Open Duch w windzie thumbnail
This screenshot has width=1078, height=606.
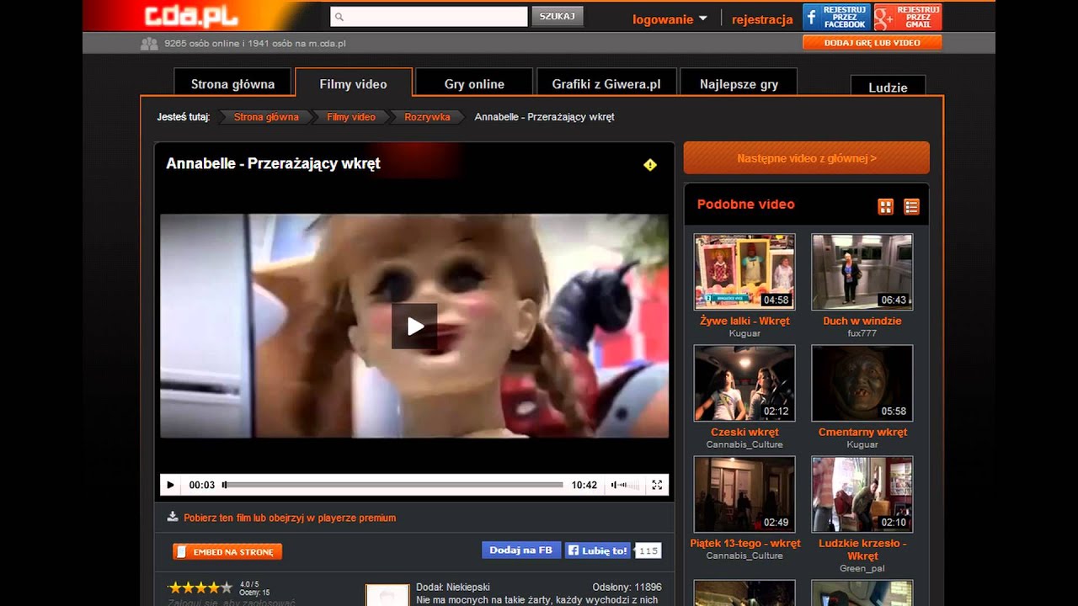862,272
